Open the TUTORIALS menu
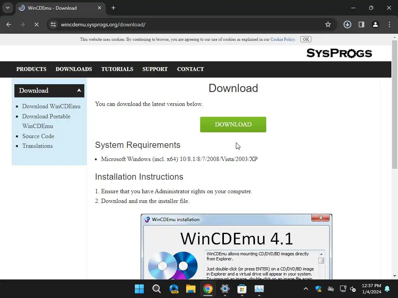This screenshot has height=298, width=398. pyautogui.click(x=117, y=69)
